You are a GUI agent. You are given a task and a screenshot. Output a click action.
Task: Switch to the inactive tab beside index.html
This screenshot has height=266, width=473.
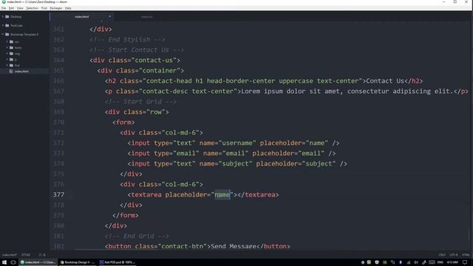pyautogui.click(x=147, y=16)
